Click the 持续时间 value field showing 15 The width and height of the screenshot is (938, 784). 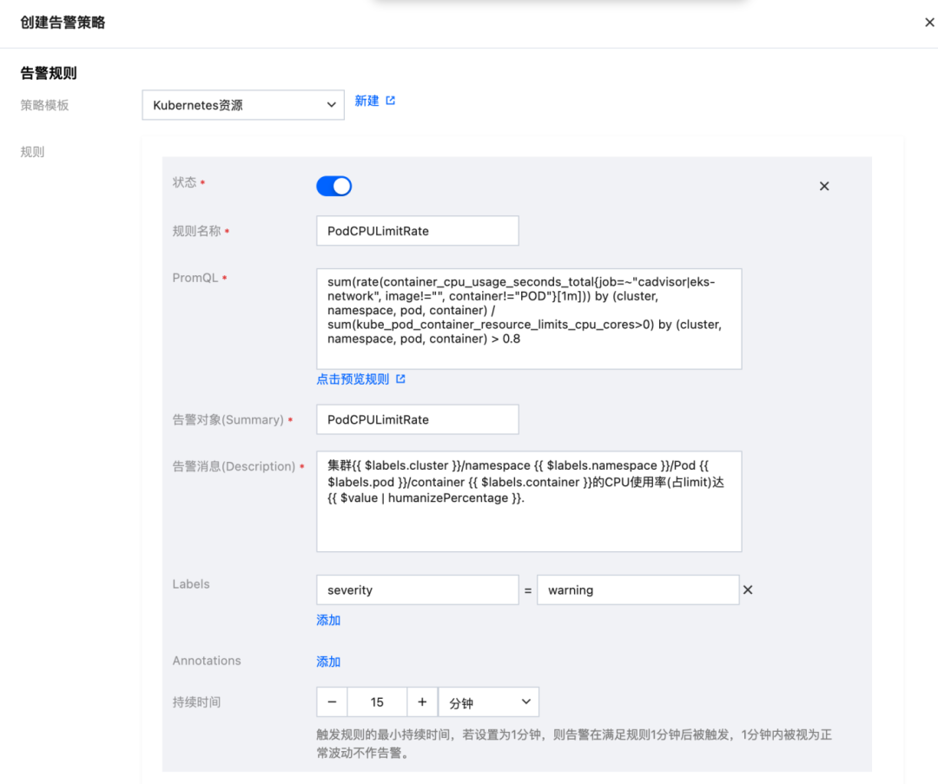pos(377,702)
